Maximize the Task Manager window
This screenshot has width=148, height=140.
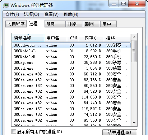pyautogui.click(x=124, y=4)
